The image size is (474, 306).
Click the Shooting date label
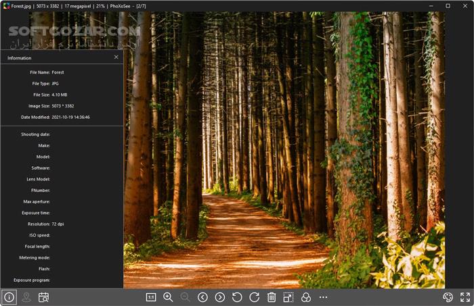click(35, 134)
